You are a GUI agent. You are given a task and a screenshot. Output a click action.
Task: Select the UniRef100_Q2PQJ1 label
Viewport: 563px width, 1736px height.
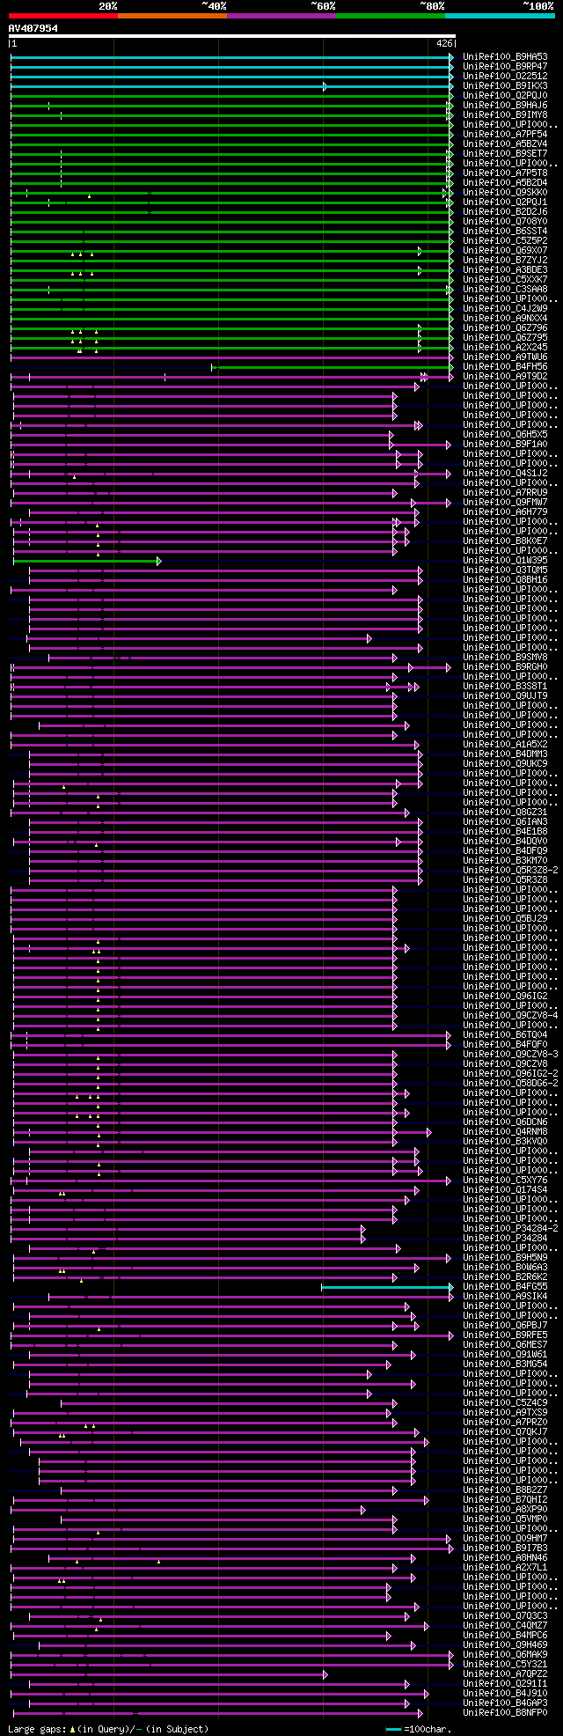coord(505,202)
